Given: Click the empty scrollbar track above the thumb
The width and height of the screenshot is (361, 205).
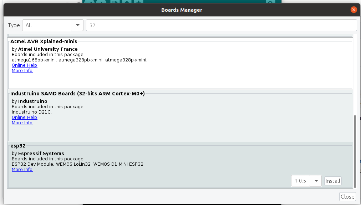Looking at the screenshot, I should point(355,71).
